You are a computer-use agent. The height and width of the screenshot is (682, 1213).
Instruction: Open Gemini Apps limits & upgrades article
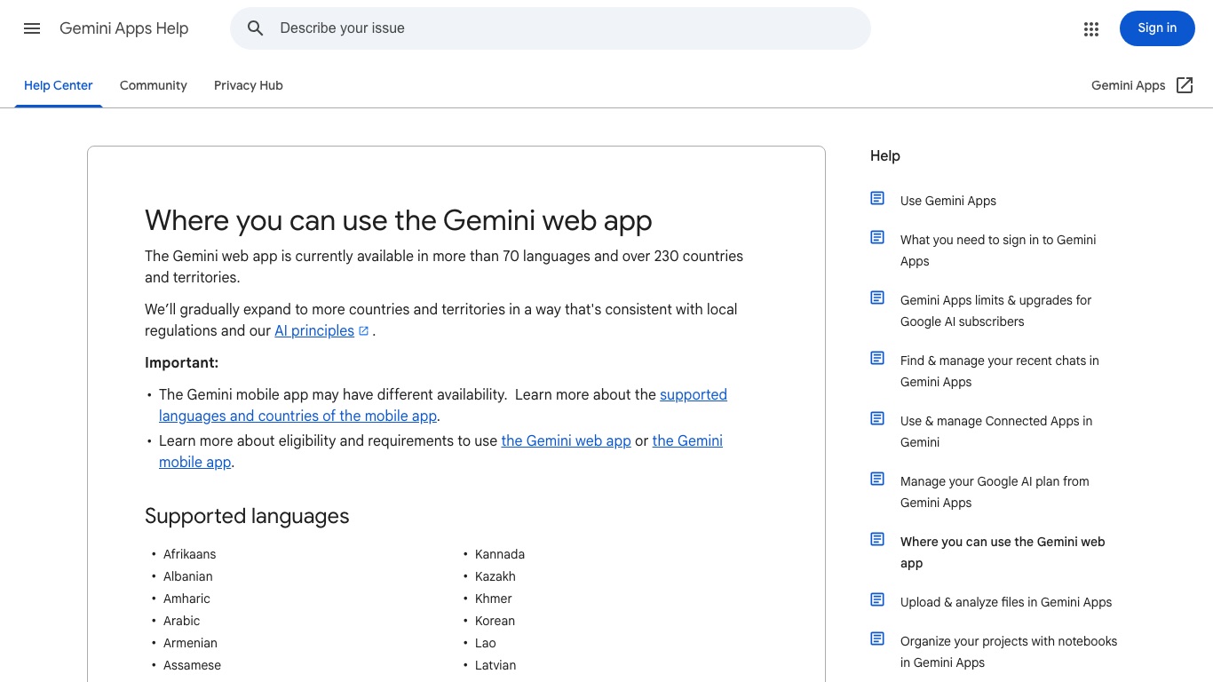(996, 311)
